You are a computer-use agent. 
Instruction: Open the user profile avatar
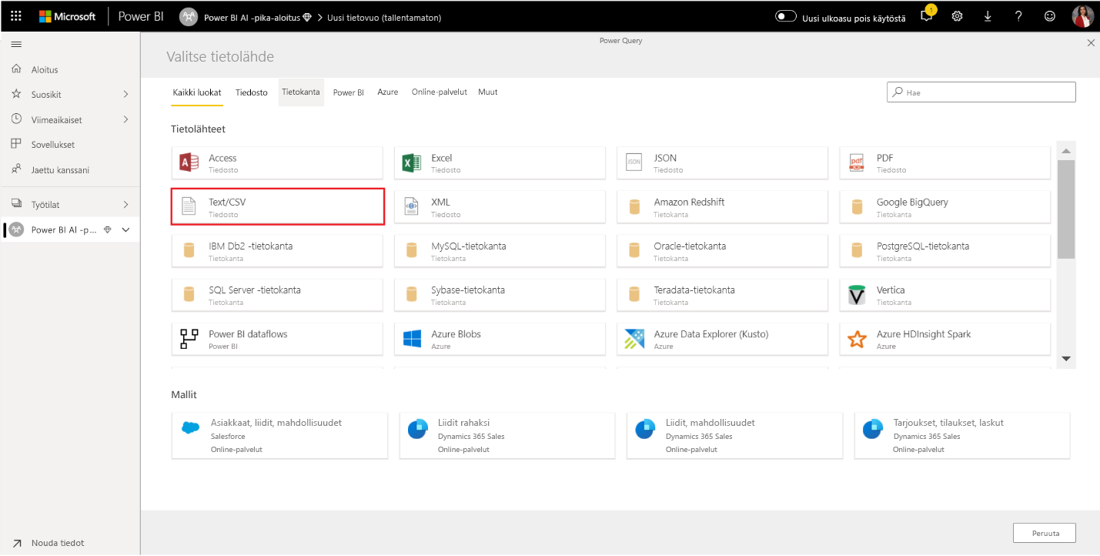point(1082,16)
